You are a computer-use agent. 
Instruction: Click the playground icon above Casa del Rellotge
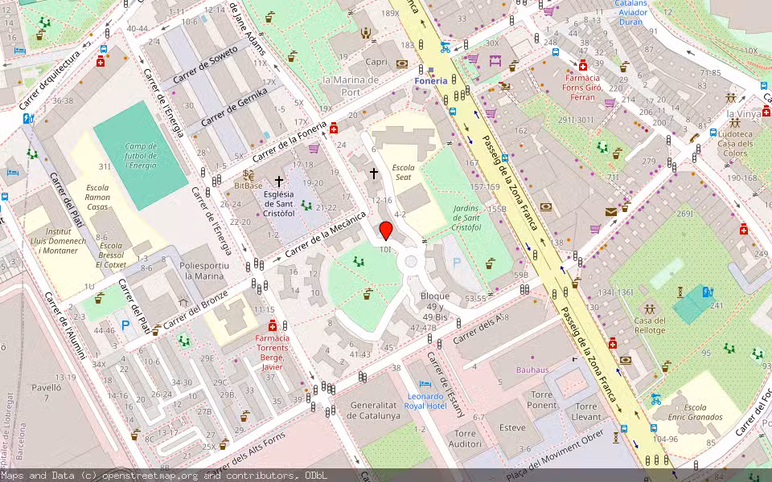click(x=650, y=309)
